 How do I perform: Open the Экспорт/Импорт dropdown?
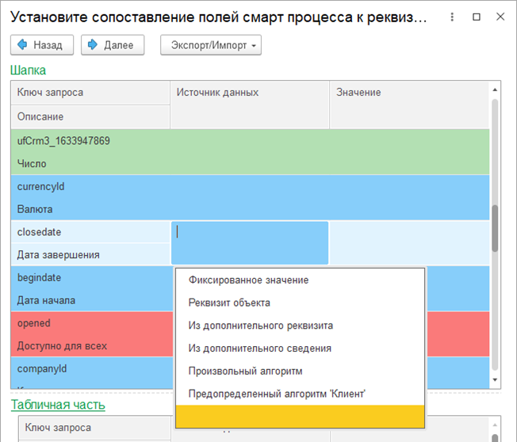tap(210, 46)
